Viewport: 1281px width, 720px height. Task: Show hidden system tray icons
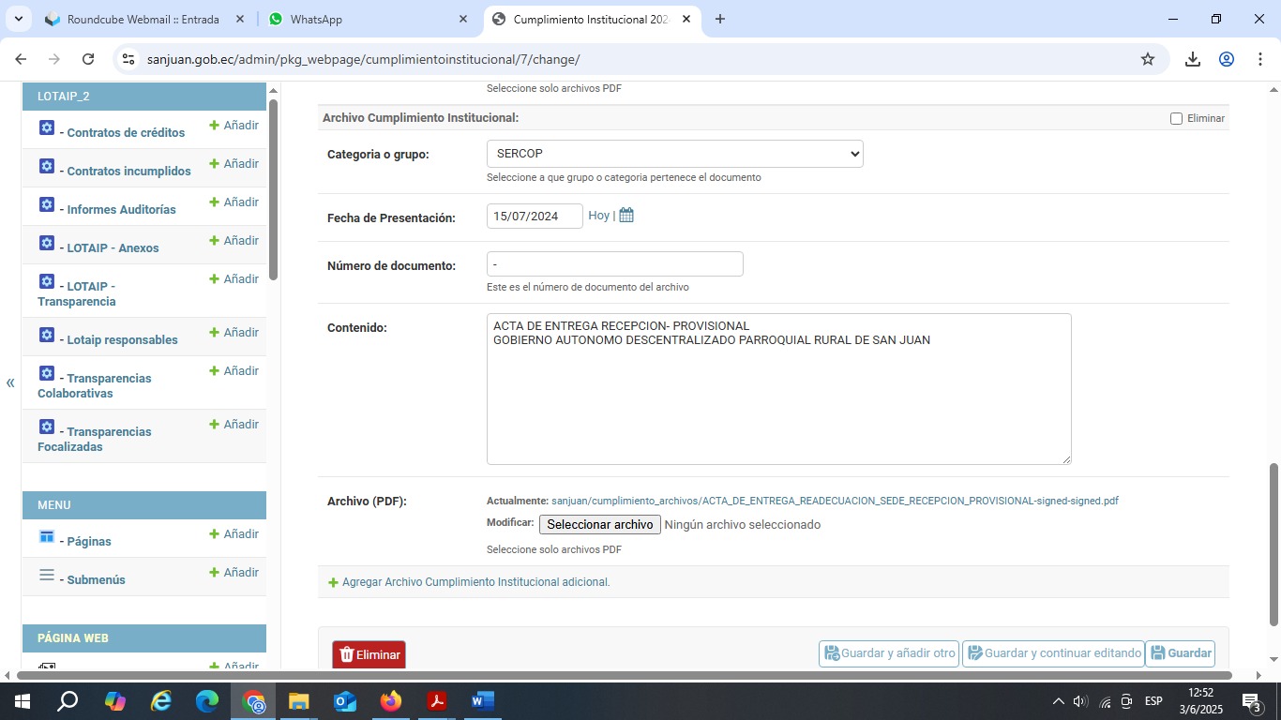coord(1058,701)
